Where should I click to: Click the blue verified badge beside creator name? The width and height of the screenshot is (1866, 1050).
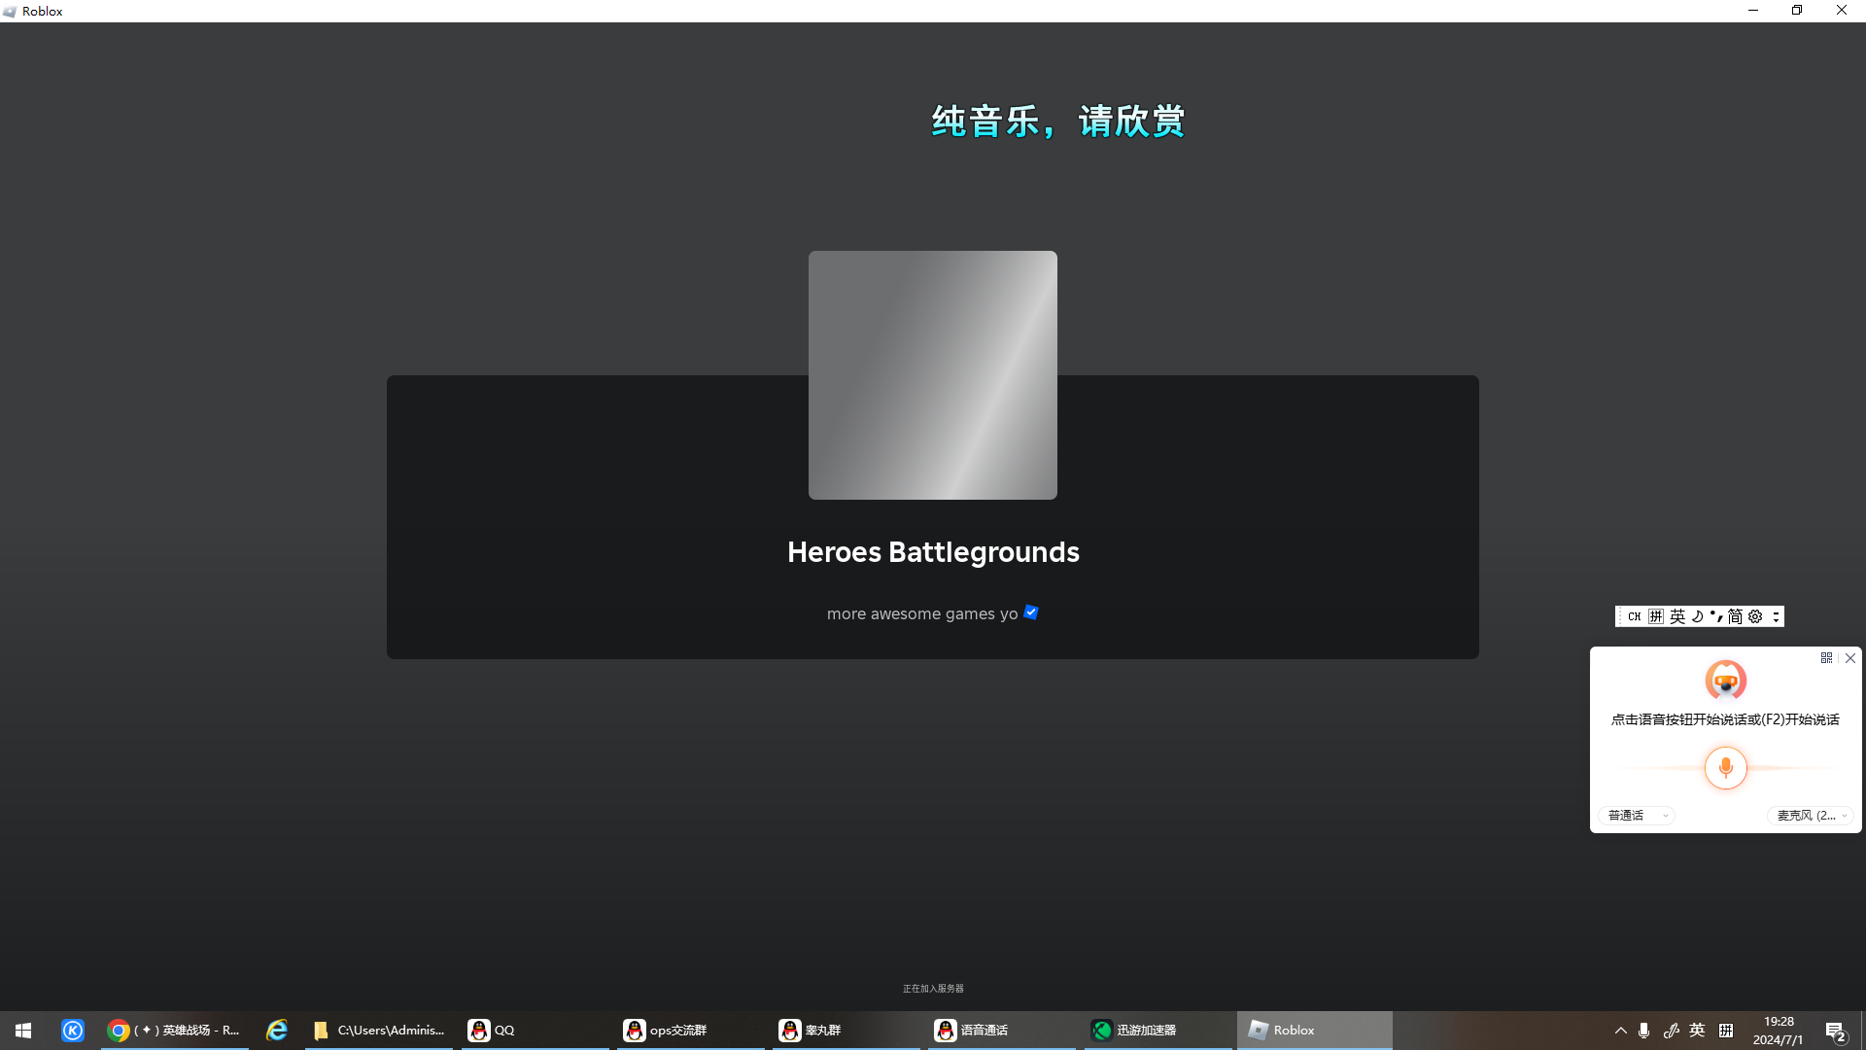point(1031,612)
